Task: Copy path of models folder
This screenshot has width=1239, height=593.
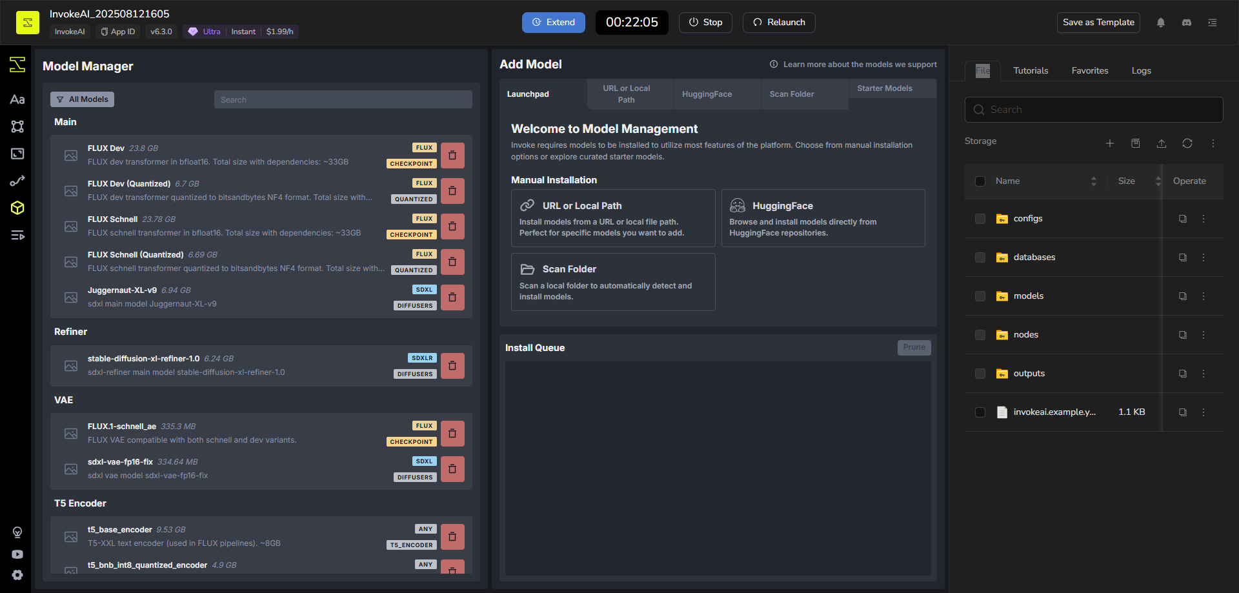Action: click(x=1183, y=296)
